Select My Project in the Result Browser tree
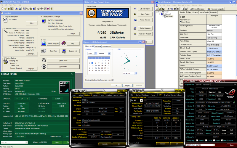The image size is (237, 148). click(169, 16)
